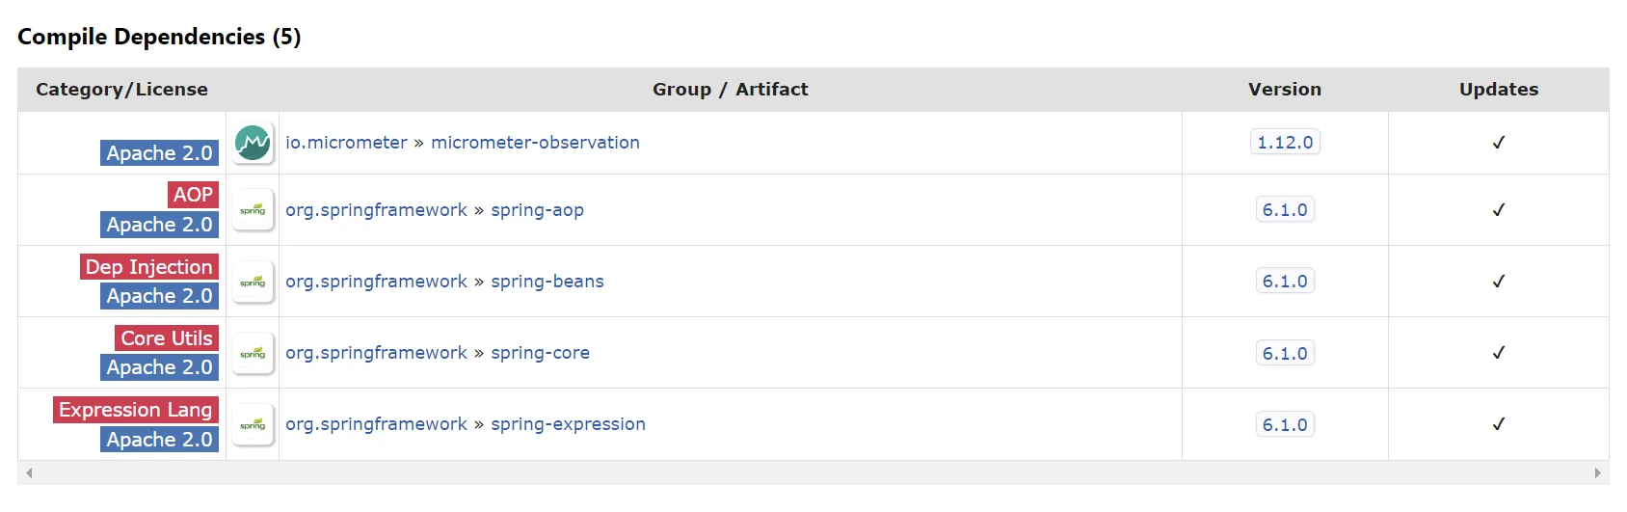Click the Dep Injection category tag
Screen dimensions: 1627x512
[148, 267]
